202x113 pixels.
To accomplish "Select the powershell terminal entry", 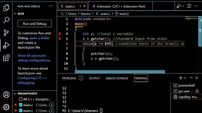I will click(x=186, y=85).
